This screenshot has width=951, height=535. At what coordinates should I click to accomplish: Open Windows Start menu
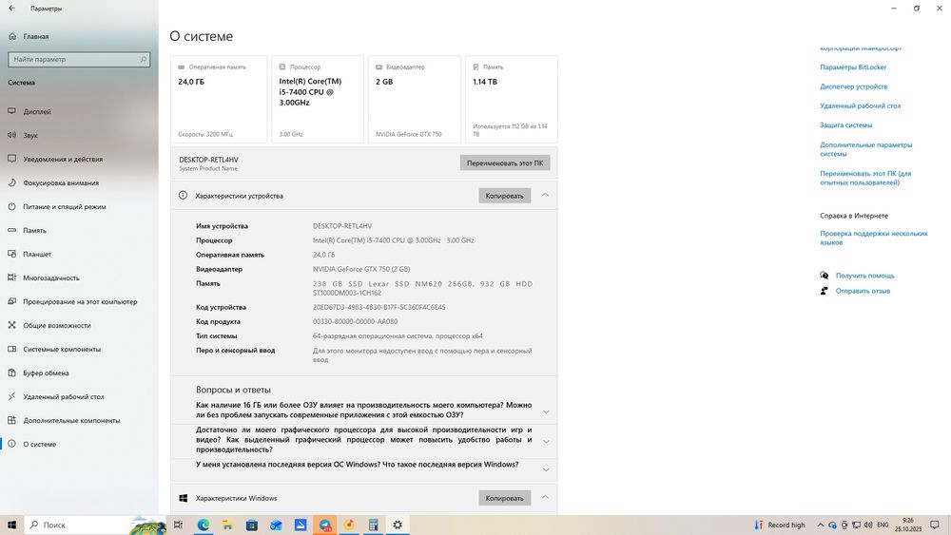11,525
